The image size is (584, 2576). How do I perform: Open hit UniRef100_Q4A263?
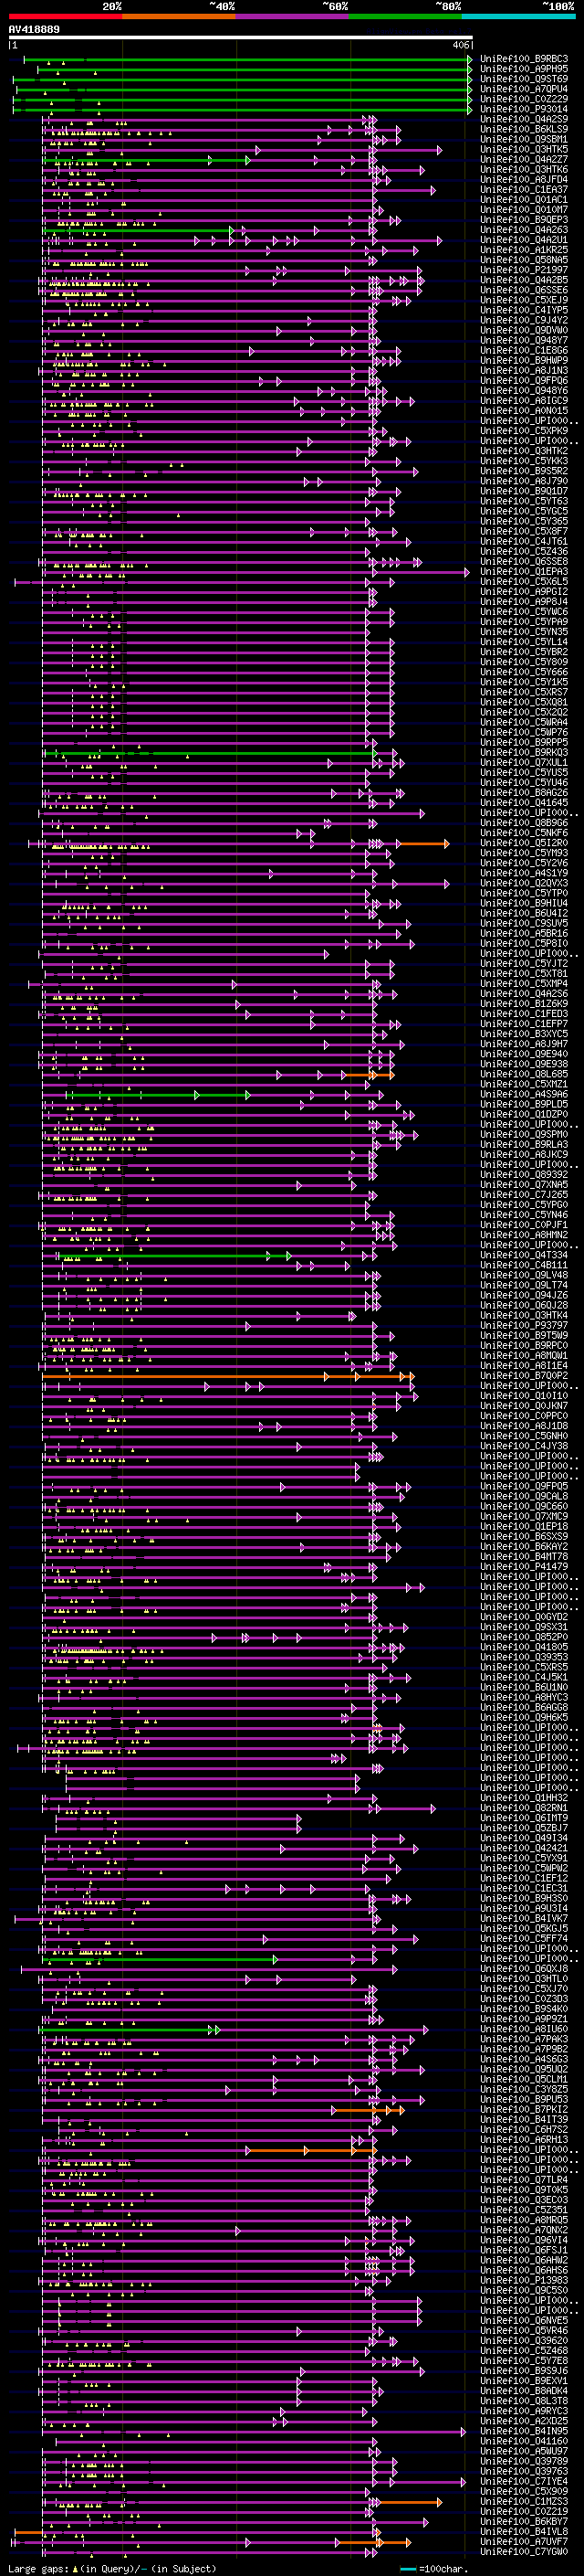point(524,229)
